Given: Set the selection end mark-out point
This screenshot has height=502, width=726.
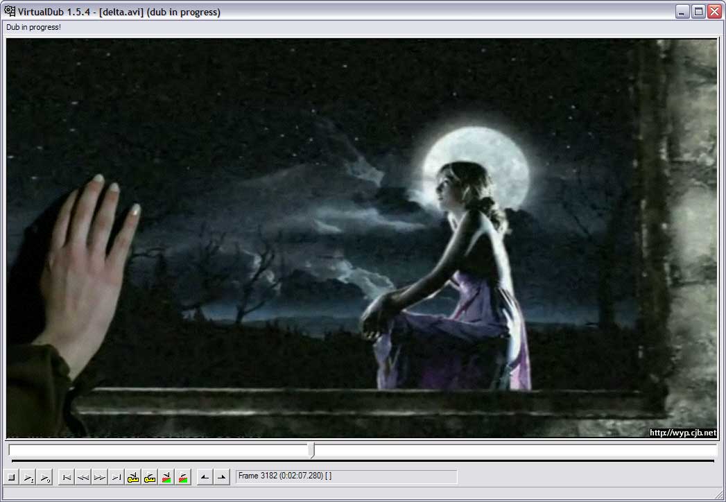Looking at the screenshot, I should coord(221,477).
